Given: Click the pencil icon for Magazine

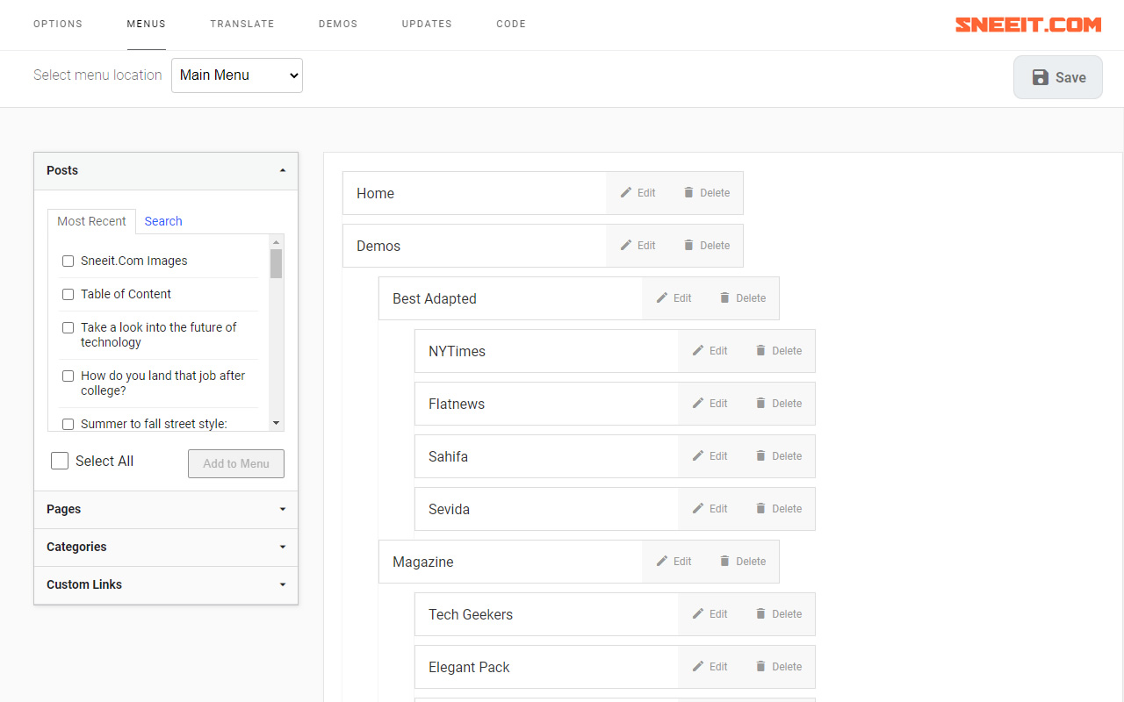Looking at the screenshot, I should point(662,562).
